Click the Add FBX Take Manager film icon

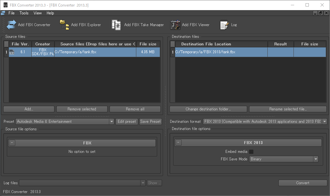(x=116, y=25)
